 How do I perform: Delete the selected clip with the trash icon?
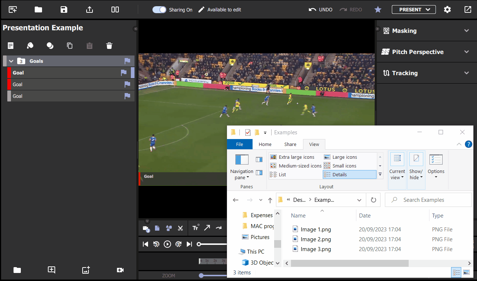pyautogui.click(x=109, y=45)
